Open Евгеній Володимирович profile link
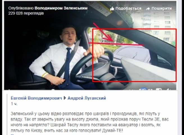The width and height of the screenshot is (184, 135). click(x=36, y=98)
